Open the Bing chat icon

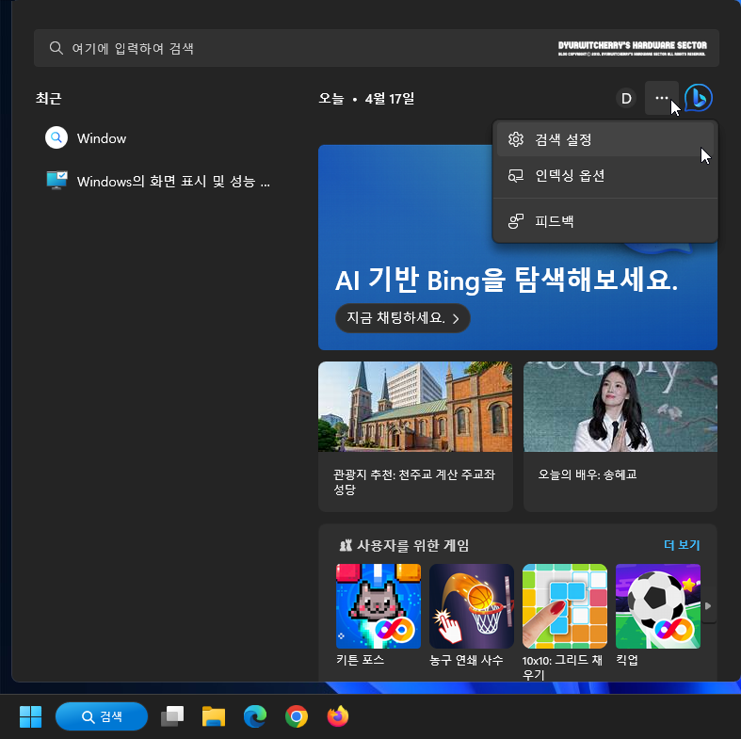(699, 98)
